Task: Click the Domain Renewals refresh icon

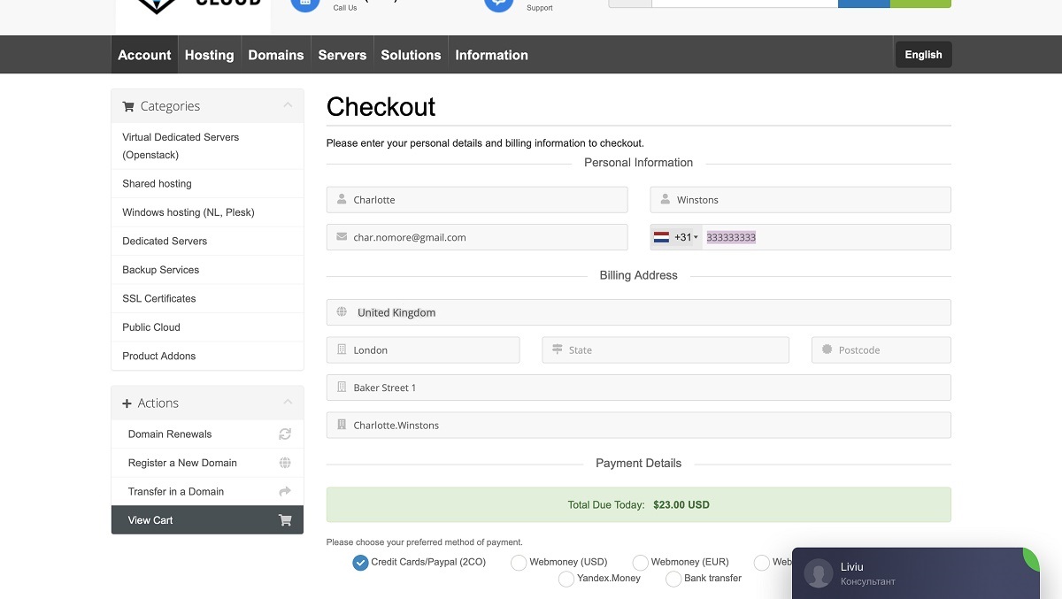Action: coord(285,434)
